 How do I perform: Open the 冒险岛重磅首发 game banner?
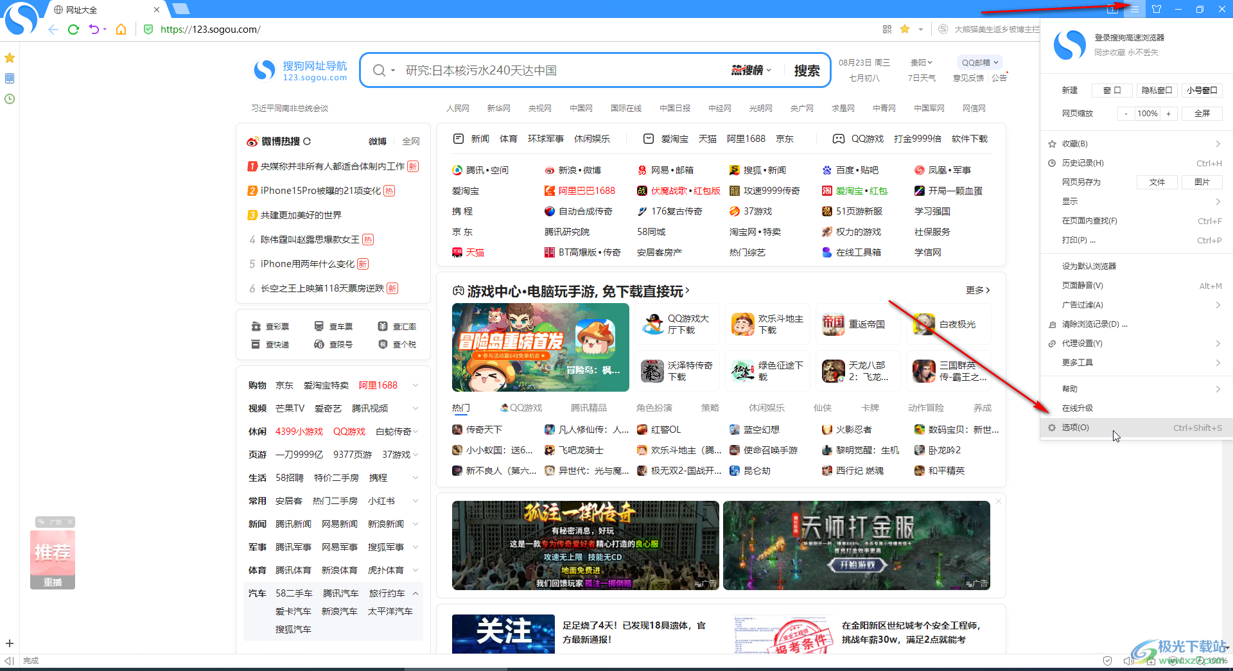coord(541,347)
